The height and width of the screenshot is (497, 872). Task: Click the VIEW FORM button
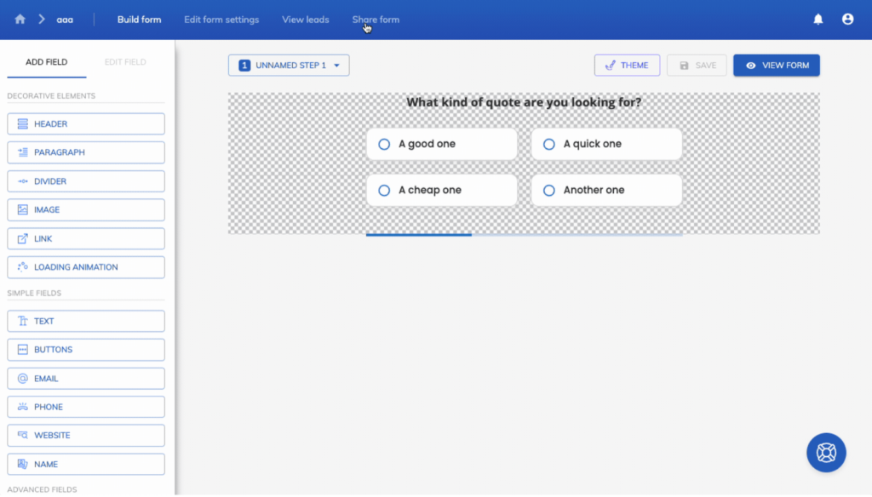tap(777, 66)
